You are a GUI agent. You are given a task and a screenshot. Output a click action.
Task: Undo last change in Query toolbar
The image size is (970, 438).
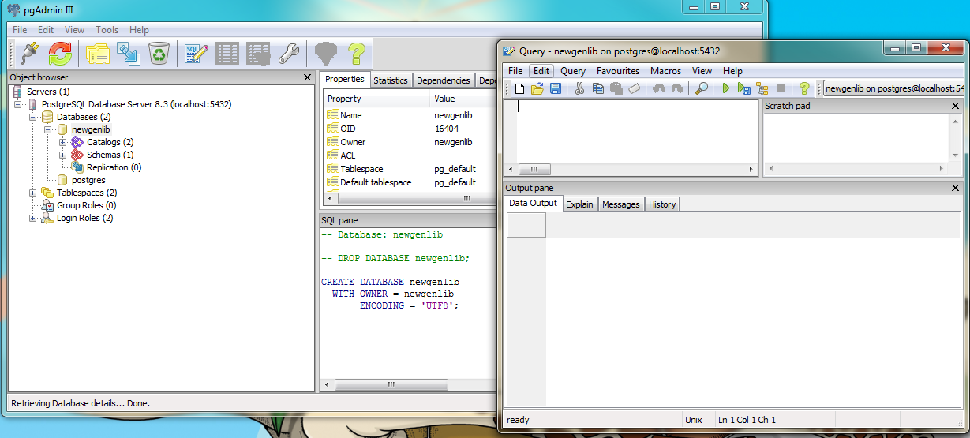click(x=658, y=88)
